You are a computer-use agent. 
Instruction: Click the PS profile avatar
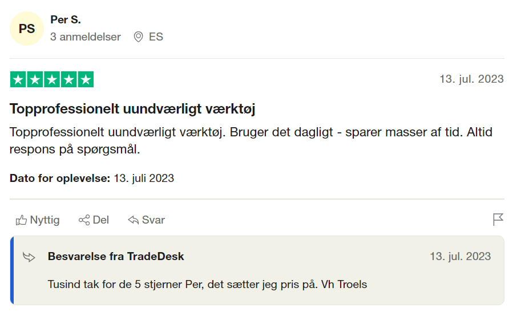(x=27, y=29)
